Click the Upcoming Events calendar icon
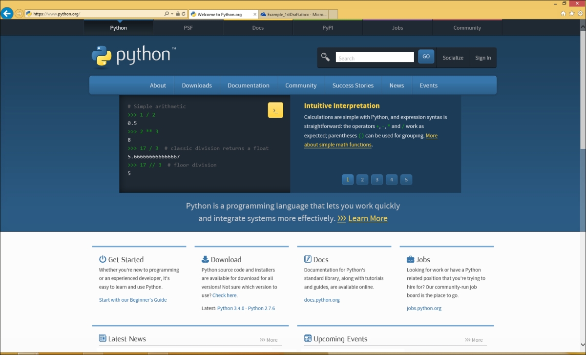The width and height of the screenshot is (586, 355). coord(308,338)
